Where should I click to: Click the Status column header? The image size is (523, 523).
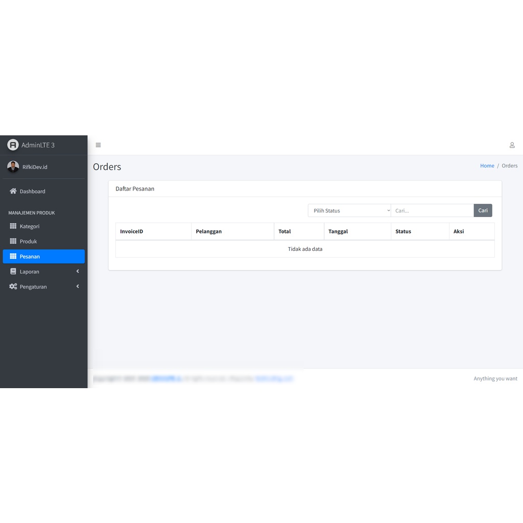click(x=420, y=231)
